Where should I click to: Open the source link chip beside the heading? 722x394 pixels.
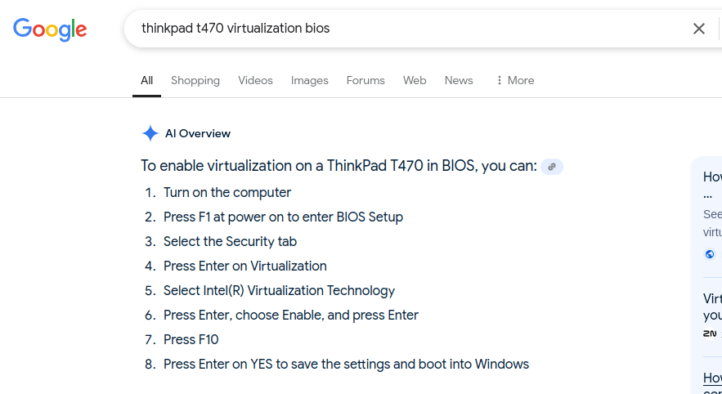552,167
